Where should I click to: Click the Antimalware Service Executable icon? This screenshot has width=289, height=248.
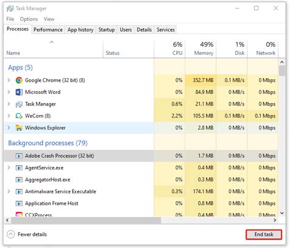pyautogui.click(x=19, y=191)
